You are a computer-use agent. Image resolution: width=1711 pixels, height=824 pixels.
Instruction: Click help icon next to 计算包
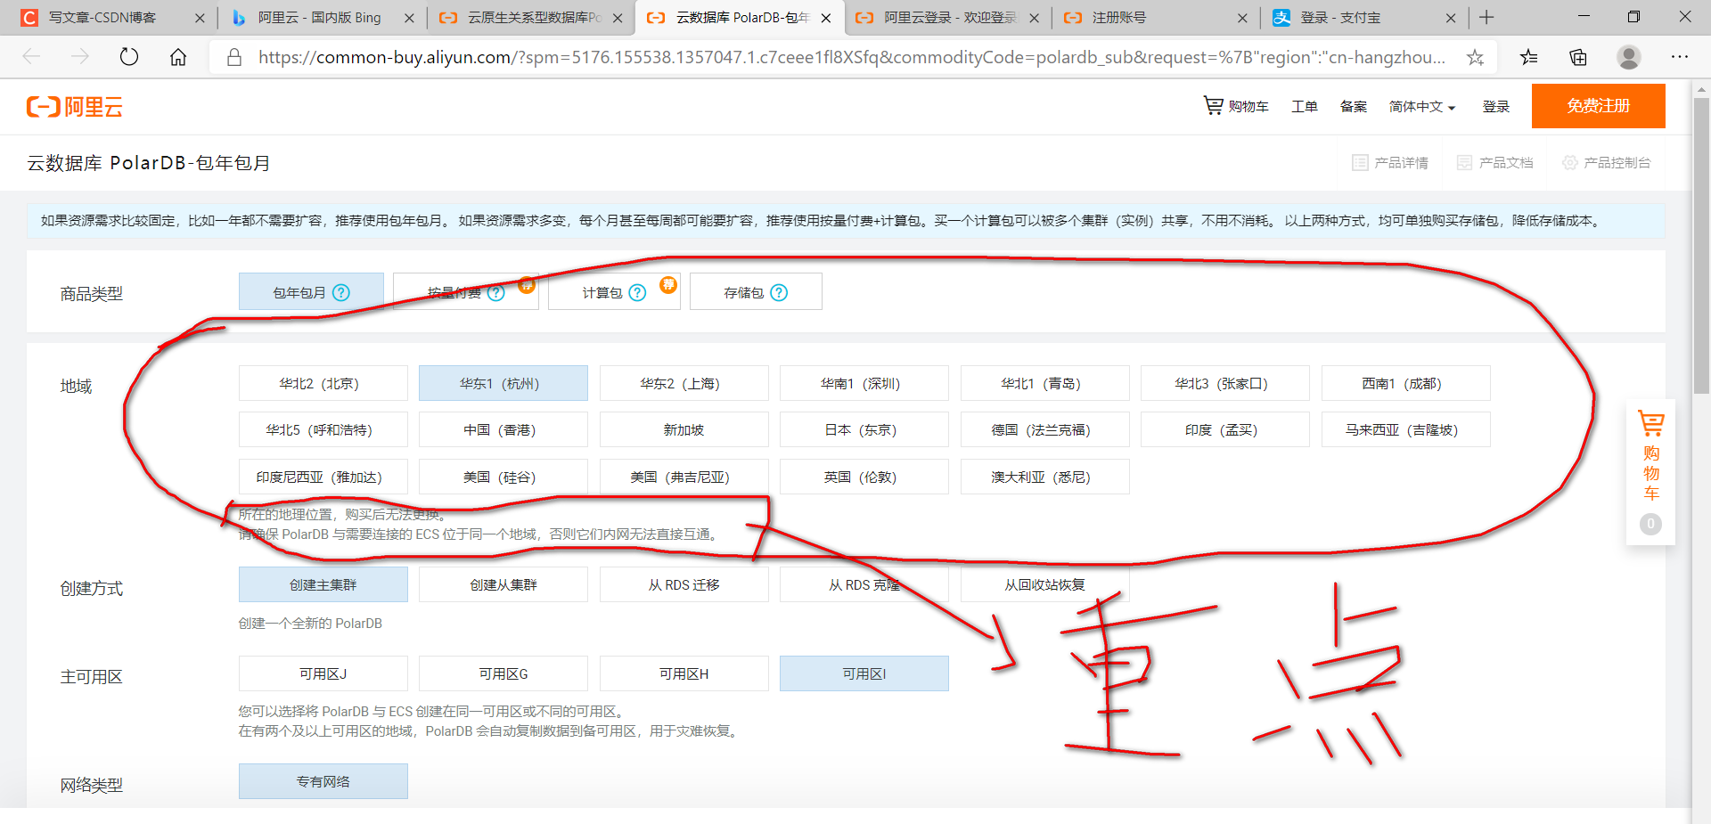coord(637,292)
